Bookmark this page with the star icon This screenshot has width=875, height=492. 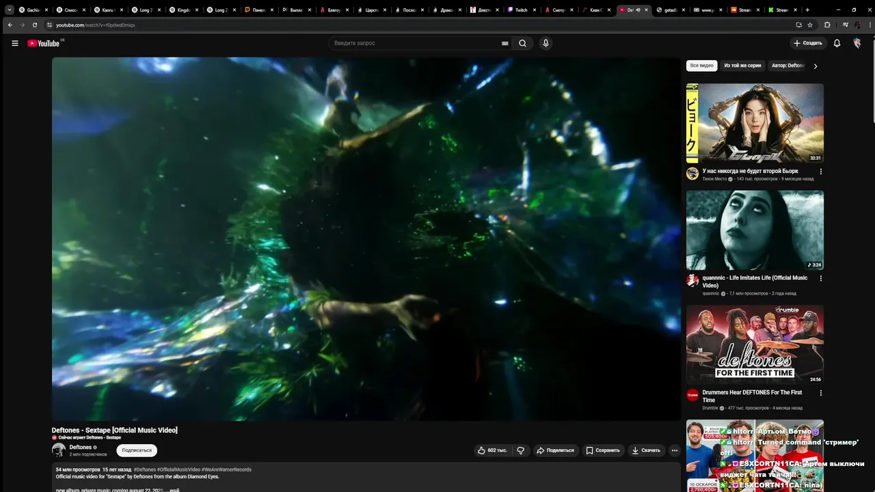coord(810,25)
